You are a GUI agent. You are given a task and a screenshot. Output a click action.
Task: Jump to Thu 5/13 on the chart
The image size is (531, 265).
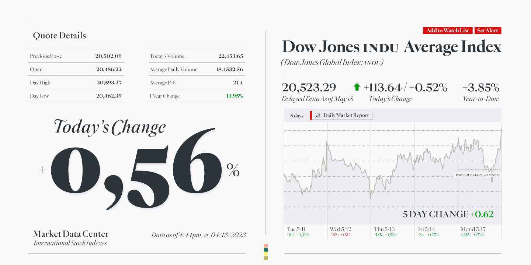click(384, 229)
